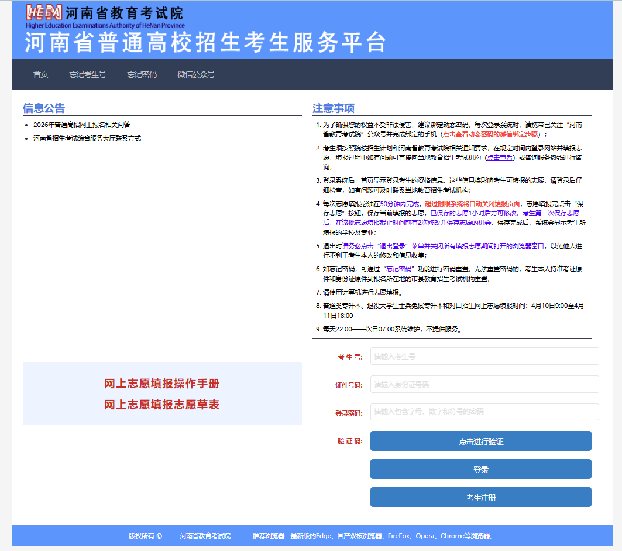Select the 登录密码 password field
622x551 pixels.
click(x=484, y=412)
